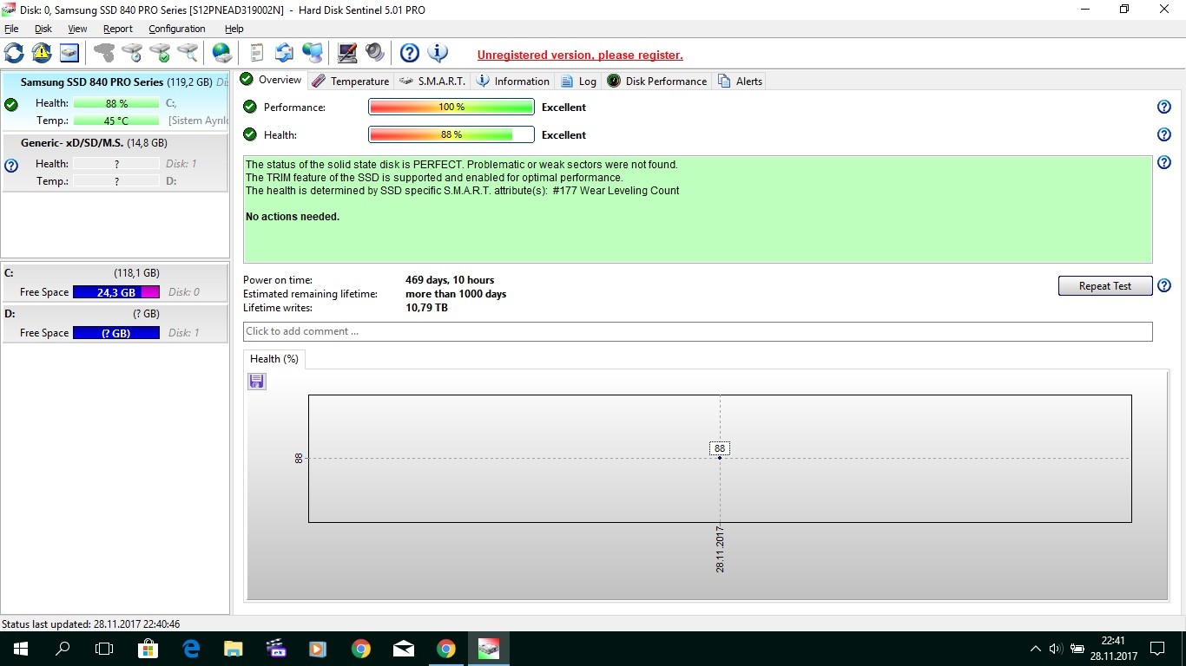
Task: Open help icon beside status description box
Action: 1164,163
